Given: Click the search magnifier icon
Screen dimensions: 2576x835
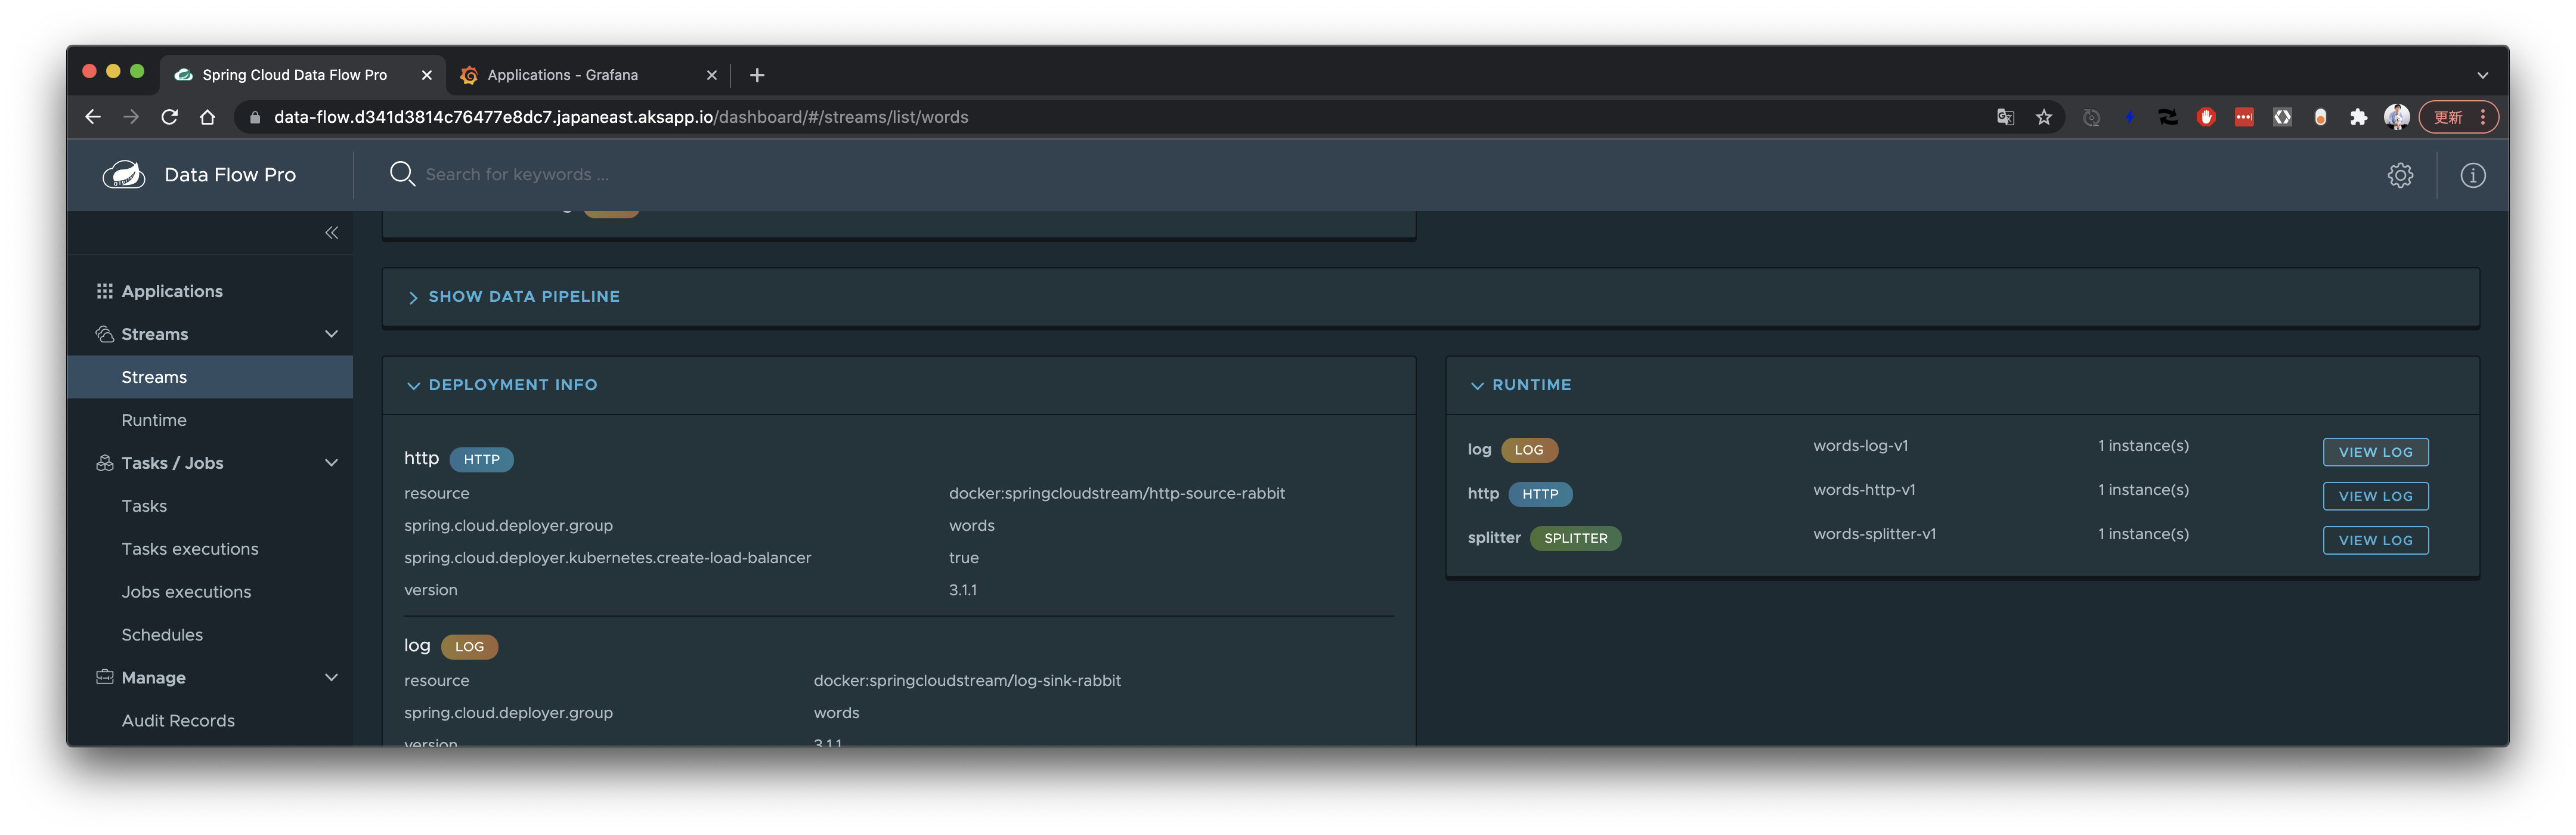Looking at the screenshot, I should 402,174.
